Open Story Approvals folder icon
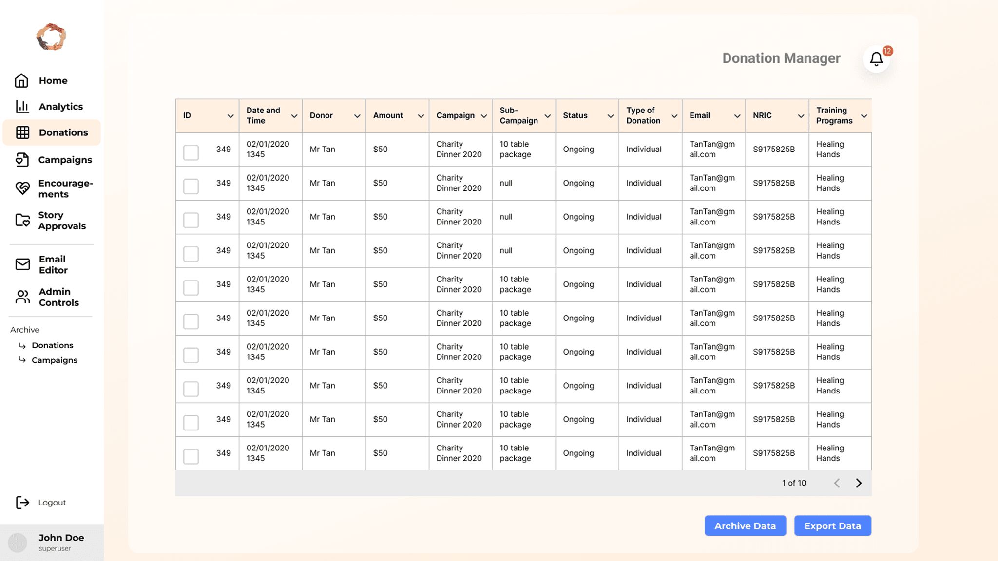998x561 pixels. (22, 220)
